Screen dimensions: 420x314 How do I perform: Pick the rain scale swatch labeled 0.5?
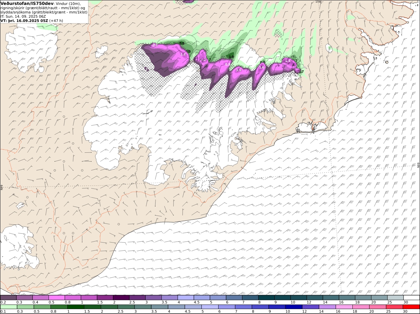click(x=42, y=307)
